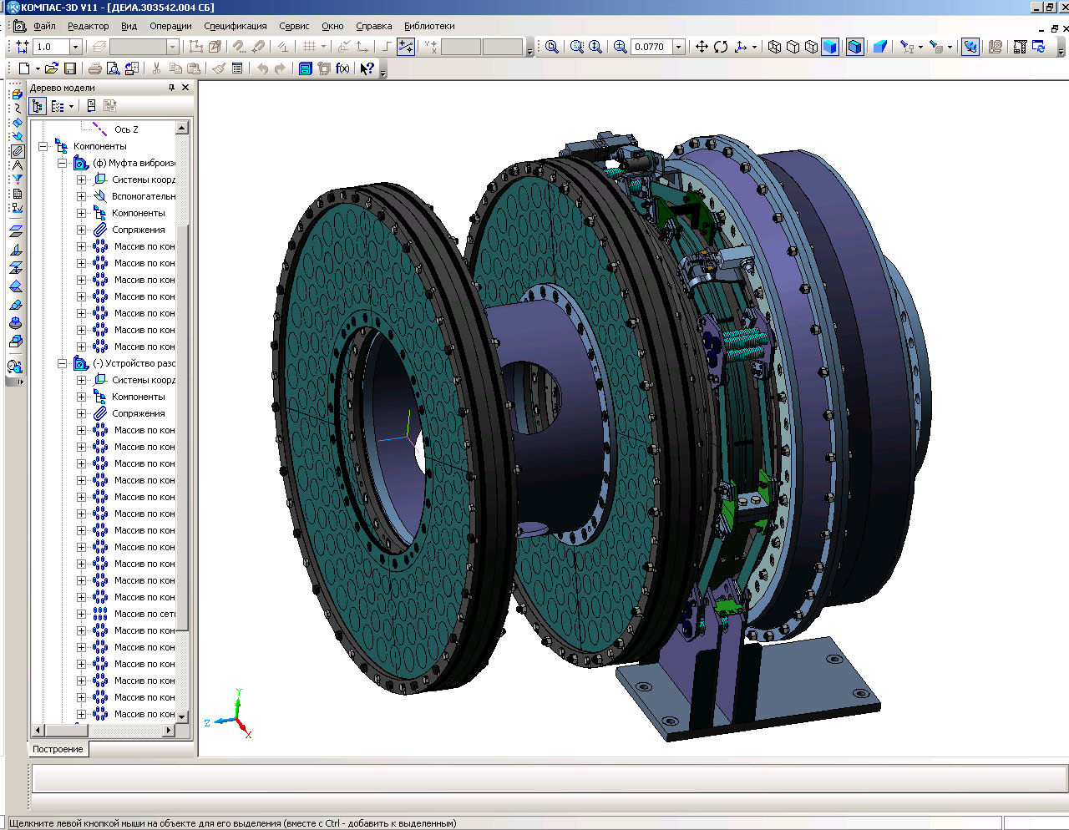
Task: Select the Pan (move view) tool
Action: [x=702, y=47]
